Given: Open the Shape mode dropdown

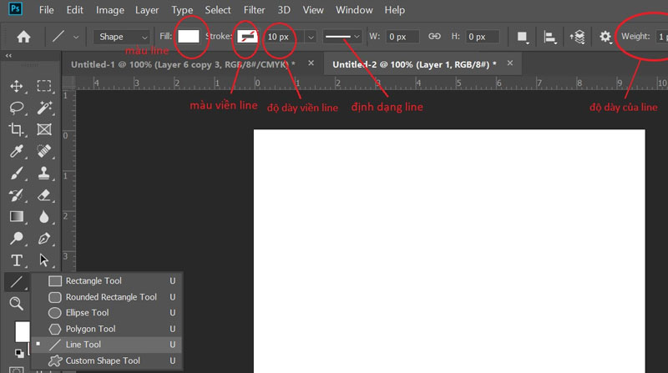Looking at the screenshot, I should (x=122, y=37).
